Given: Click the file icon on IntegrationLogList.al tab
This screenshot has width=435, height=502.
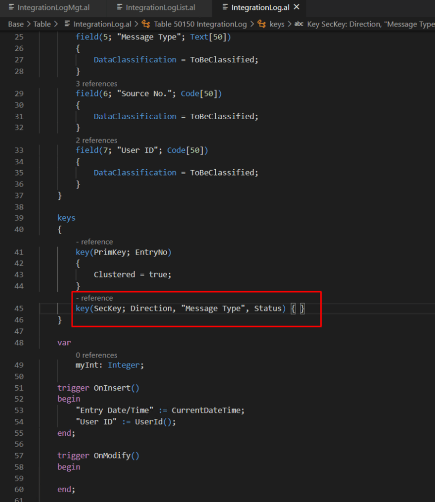Looking at the screenshot, I should [120, 7].
